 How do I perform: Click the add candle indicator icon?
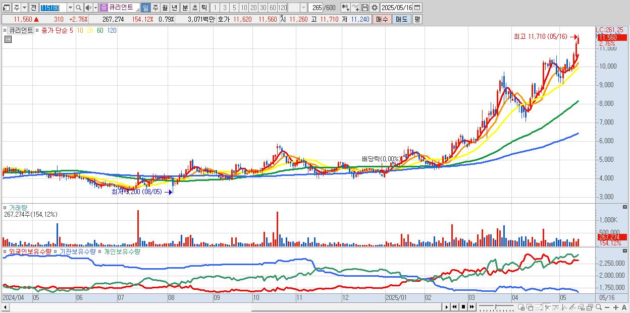tap(346, 8)
